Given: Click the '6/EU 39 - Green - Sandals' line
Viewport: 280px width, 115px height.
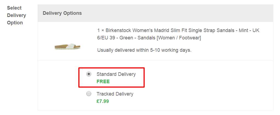Looking at the screenshot, I should point(126,38).
